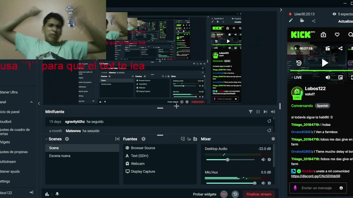Mute alert sounds in Minifuente header
Image resolution: width=353 pixels, height=198 pixels.
pos(273,112)
